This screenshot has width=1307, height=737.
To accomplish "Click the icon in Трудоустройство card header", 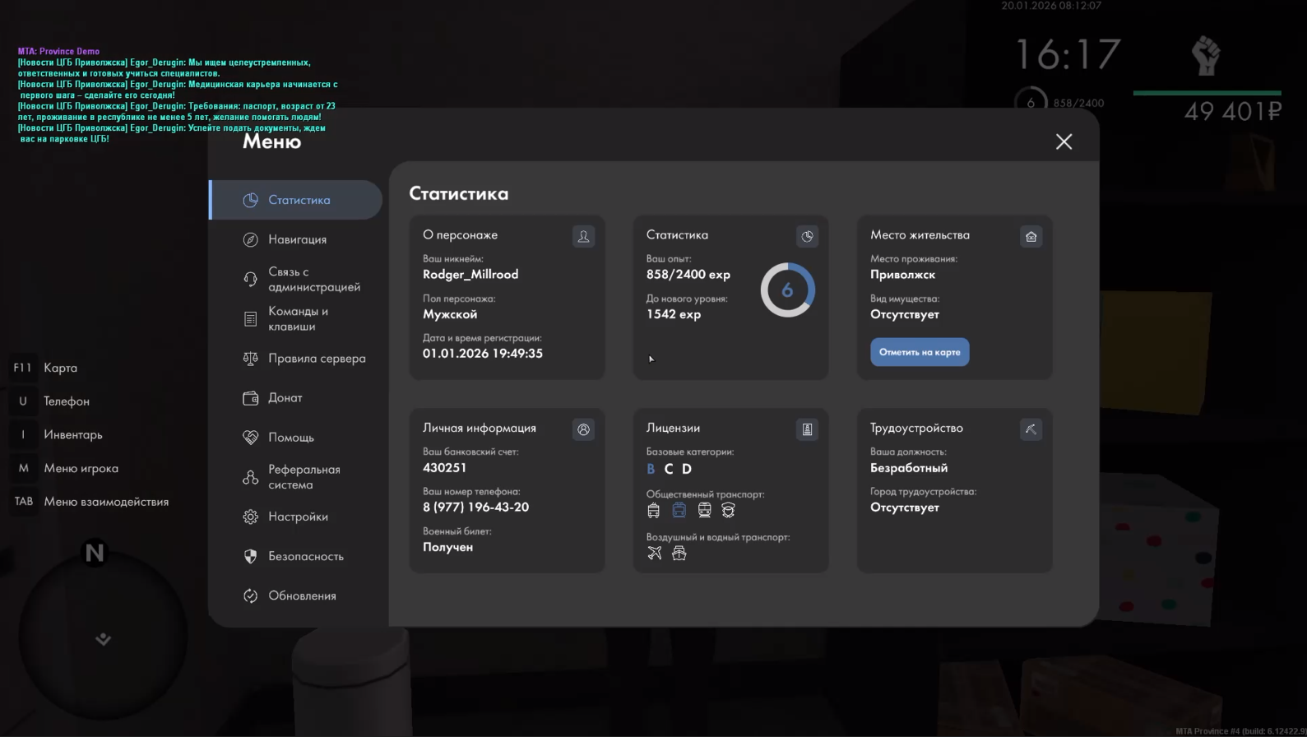I will tap(1031, 429).
